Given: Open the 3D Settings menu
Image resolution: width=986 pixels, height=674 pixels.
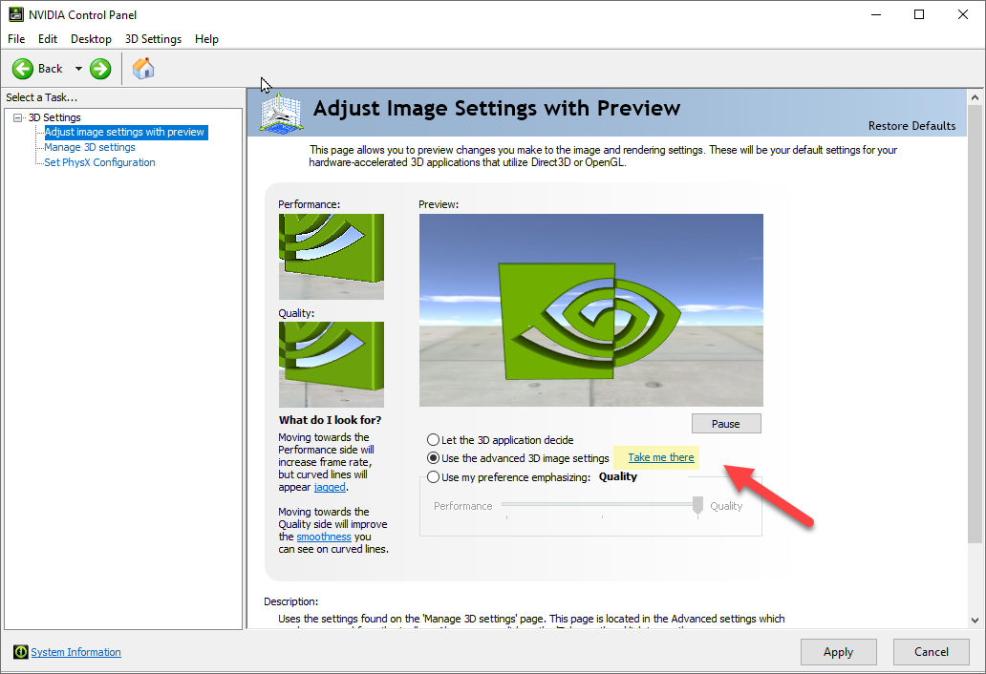Looking at the screenshot, I should pyautogui.click(x=153, y=39).
